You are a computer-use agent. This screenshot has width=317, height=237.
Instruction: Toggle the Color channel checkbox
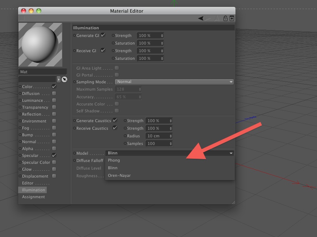point(54,87)
